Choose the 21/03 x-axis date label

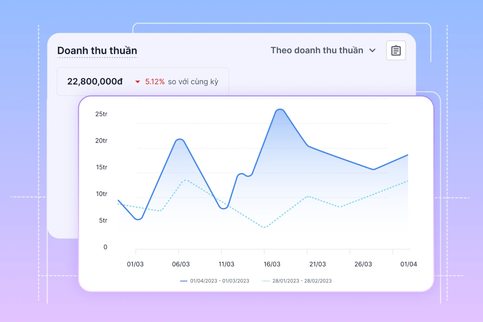point(317,265)
